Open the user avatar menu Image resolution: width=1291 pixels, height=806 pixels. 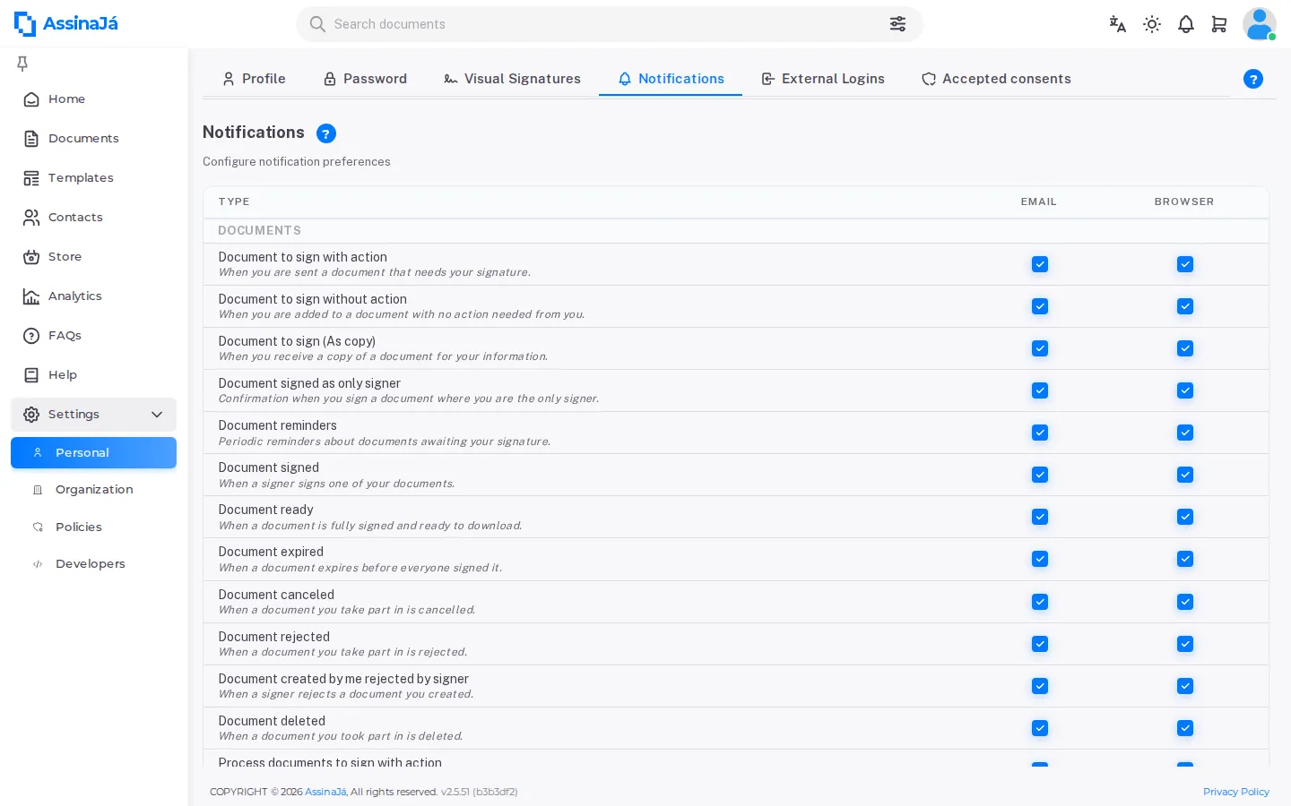tap(1260, 24)
